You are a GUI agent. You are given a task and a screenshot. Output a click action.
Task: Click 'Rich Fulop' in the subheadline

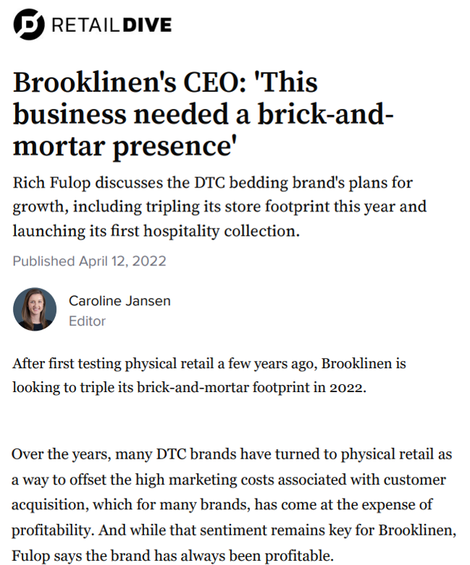51,182
